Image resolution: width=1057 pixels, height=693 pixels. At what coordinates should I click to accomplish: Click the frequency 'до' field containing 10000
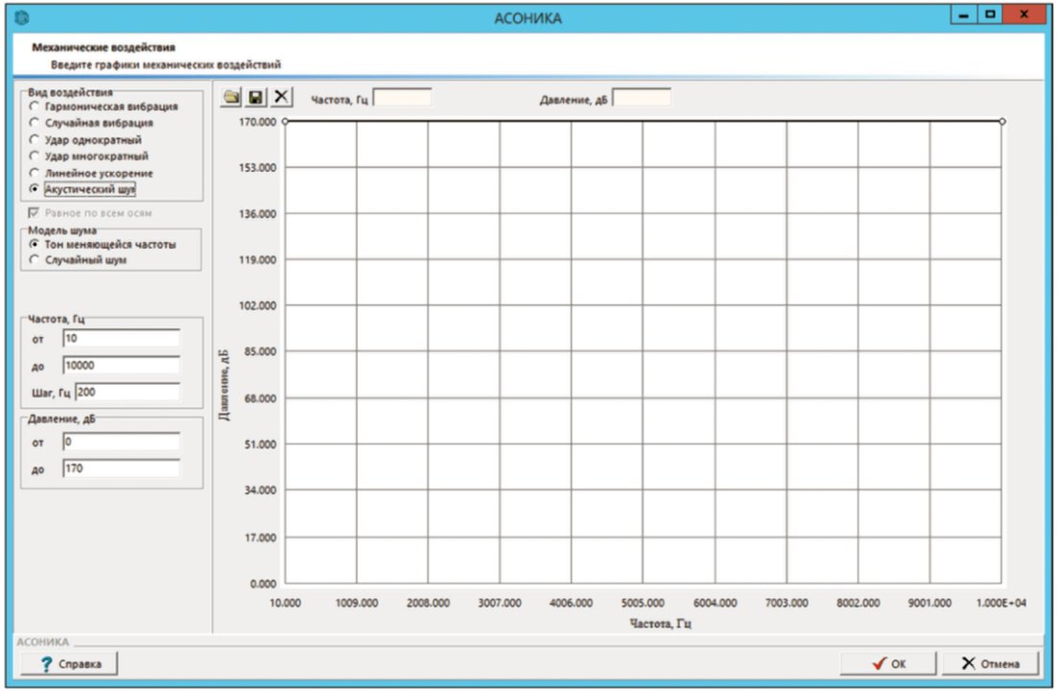point(122,365)
